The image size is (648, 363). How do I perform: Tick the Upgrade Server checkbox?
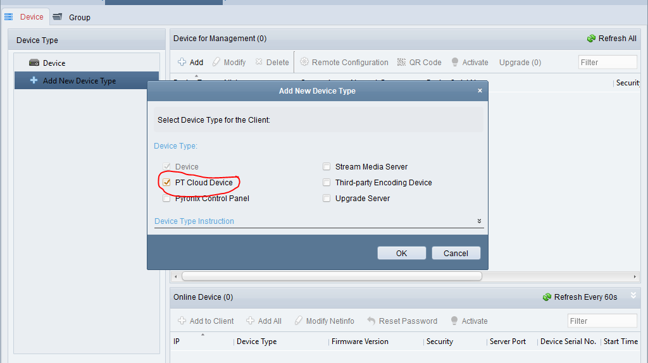[327, 199]
